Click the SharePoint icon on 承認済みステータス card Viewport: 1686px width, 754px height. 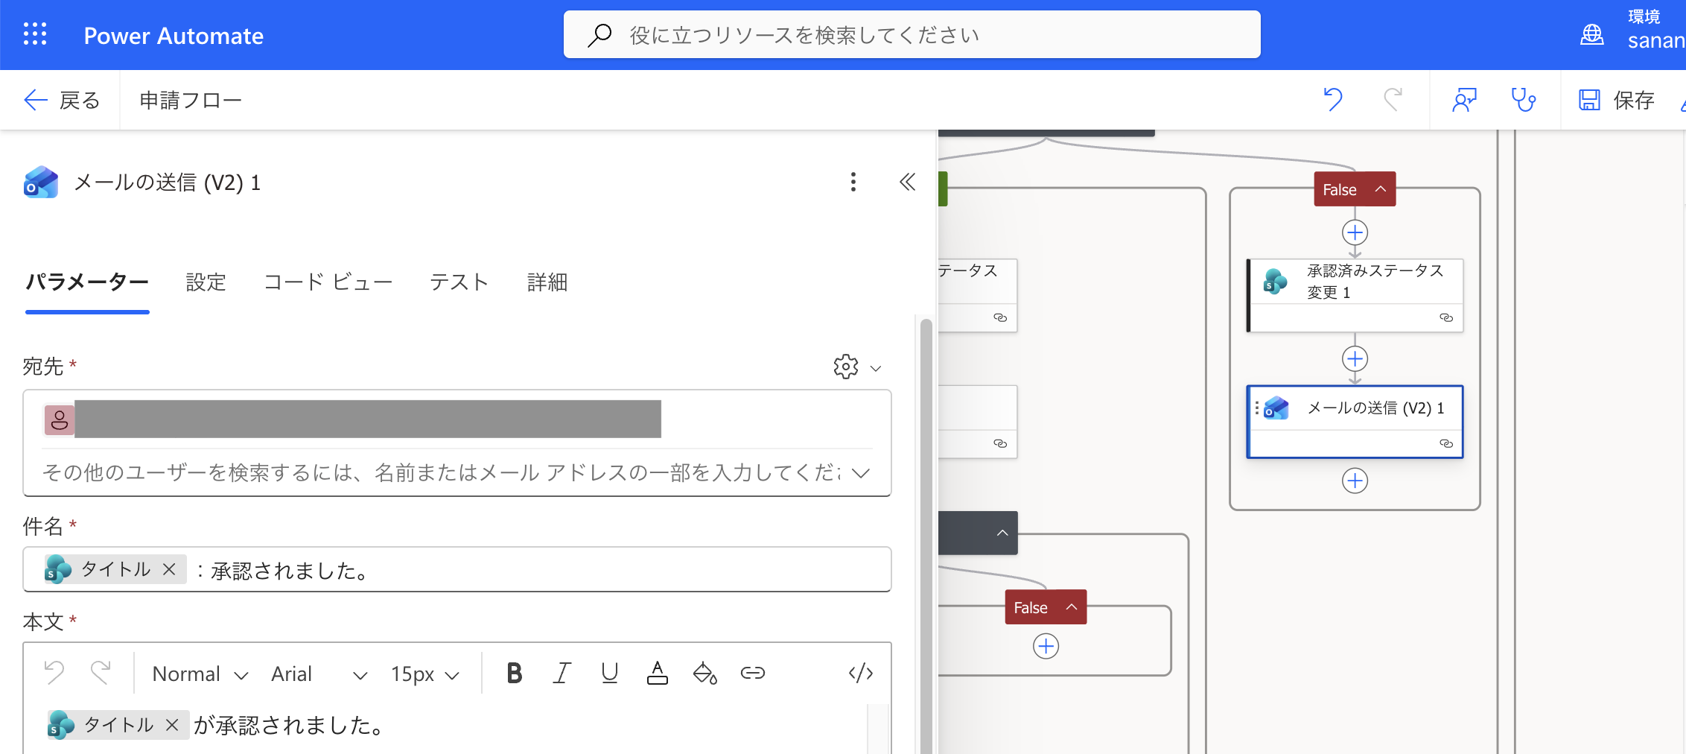[x=1276, y=282]
